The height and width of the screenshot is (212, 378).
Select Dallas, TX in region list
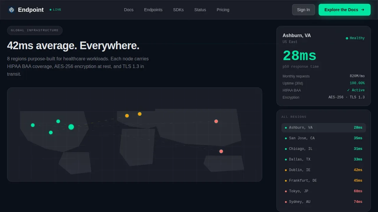[324, 160]
